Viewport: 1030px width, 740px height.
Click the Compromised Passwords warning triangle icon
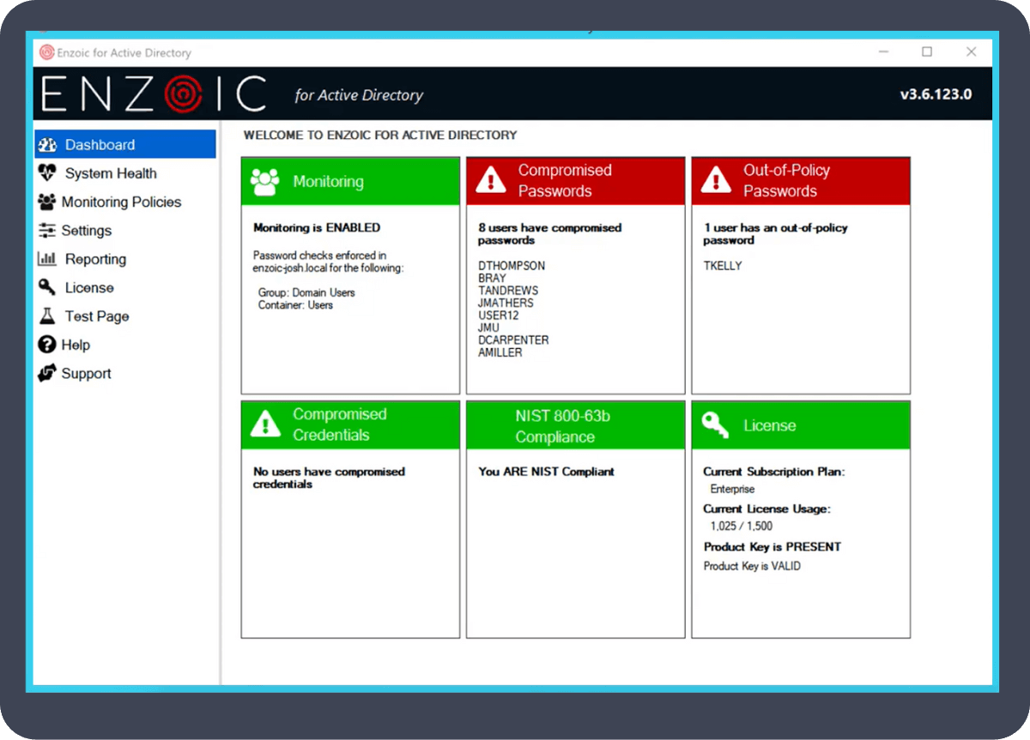[490, 180]
